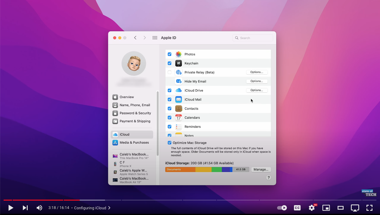Play the video
The image size is (380, 215).
11,208
